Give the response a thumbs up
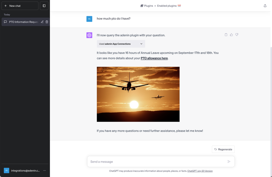 [x=231, y=35]
